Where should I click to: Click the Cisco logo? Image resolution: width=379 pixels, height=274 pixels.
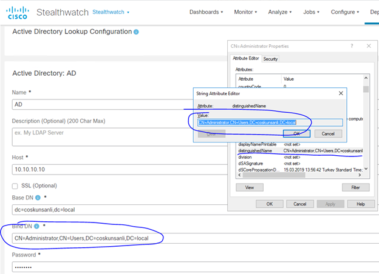point(18,13)
